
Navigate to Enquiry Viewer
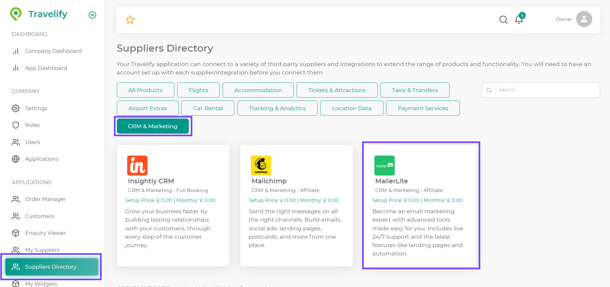coord(45,233)
